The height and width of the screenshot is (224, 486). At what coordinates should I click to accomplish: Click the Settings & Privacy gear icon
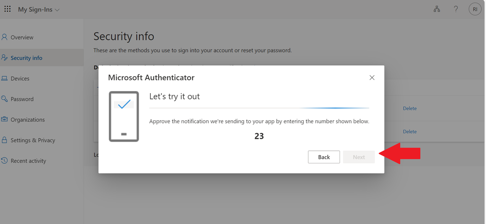[5, 140]
